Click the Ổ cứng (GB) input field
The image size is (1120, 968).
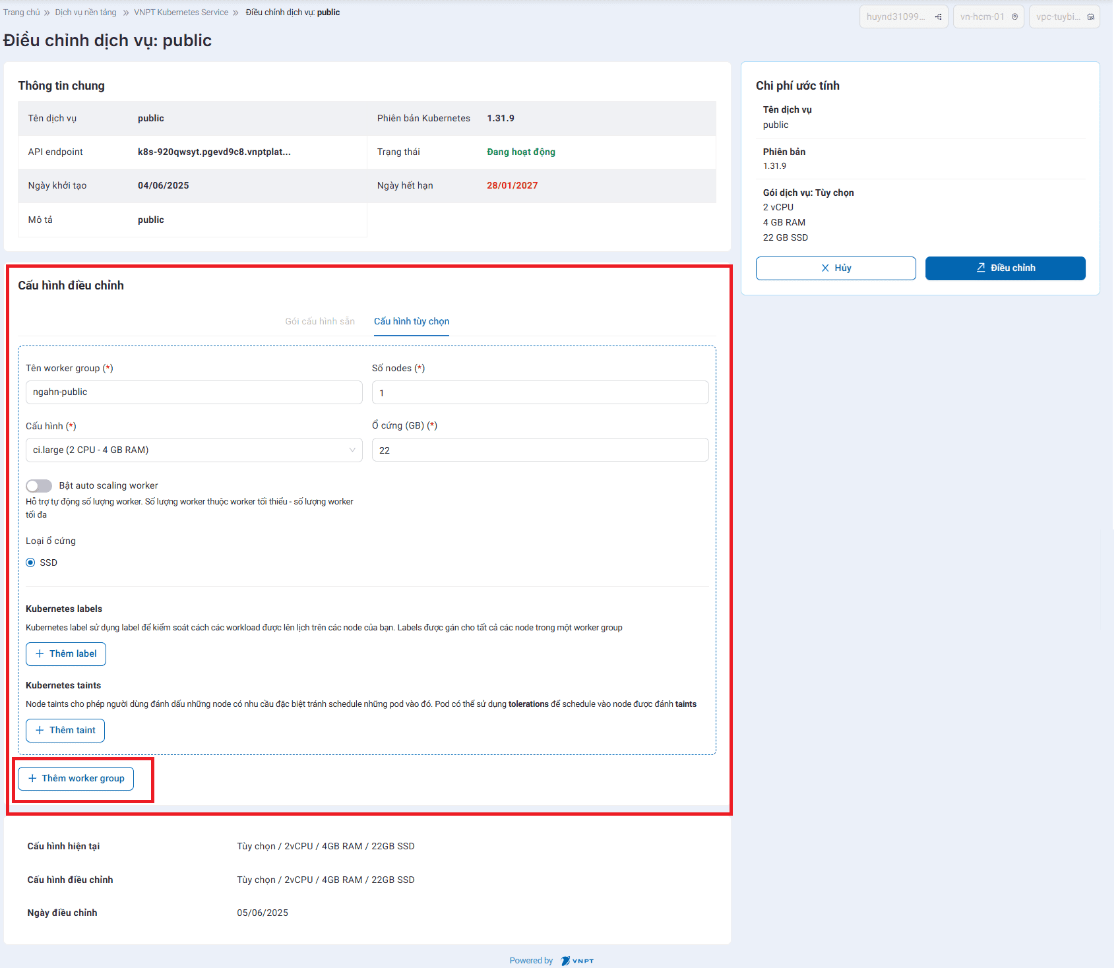click(x=540, y=450)
